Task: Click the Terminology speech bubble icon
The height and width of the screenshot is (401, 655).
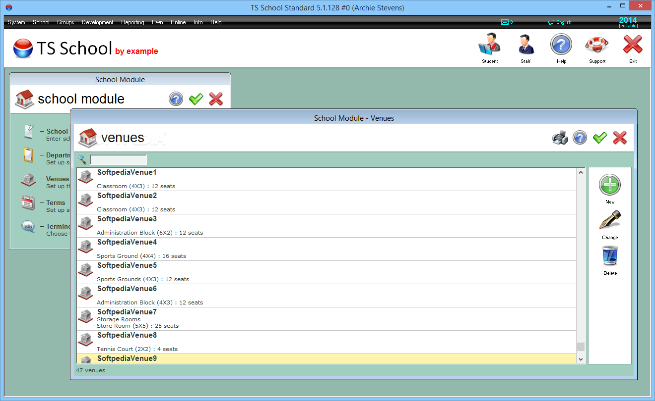Action: tap(28, 227)
